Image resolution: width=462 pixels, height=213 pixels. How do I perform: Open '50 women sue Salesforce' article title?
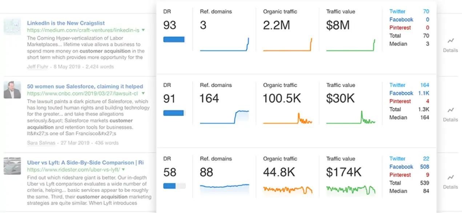coord(85,87)
